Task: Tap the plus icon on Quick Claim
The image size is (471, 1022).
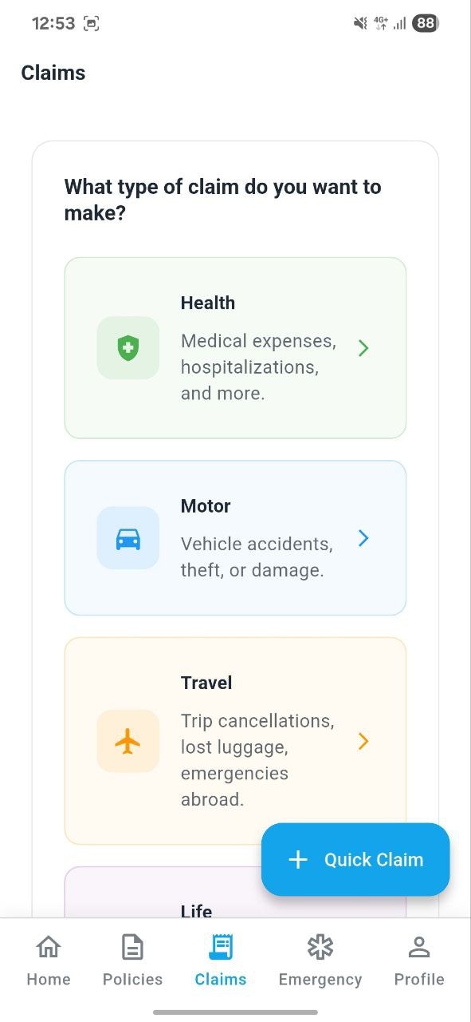Action: (x=298, y=860)
